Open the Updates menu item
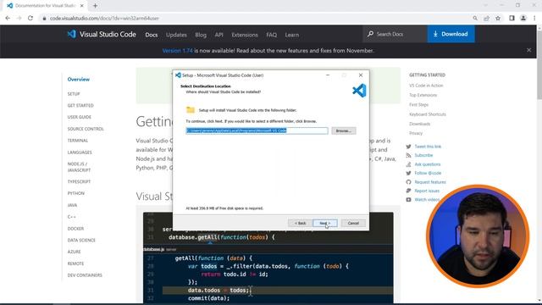The image size is (542, 305). 176,35
